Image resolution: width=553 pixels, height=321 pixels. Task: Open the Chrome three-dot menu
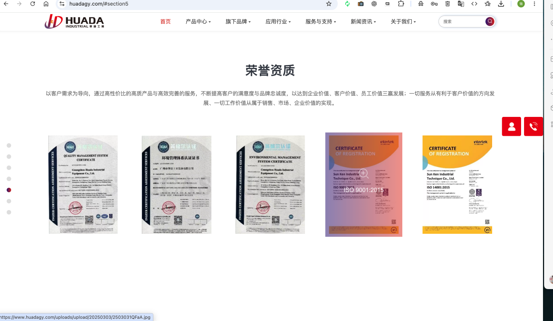[x=534, y=4]
